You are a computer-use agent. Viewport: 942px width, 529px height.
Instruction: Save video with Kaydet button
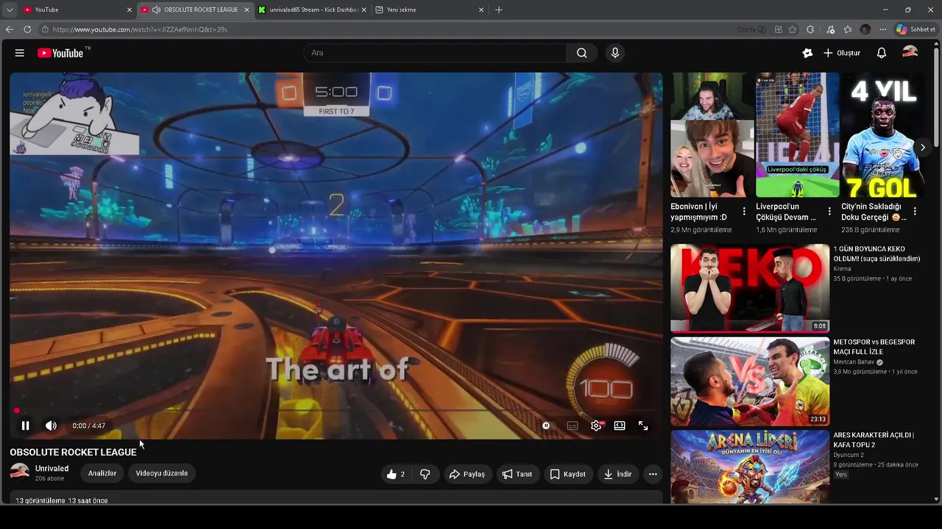(568, 474)
